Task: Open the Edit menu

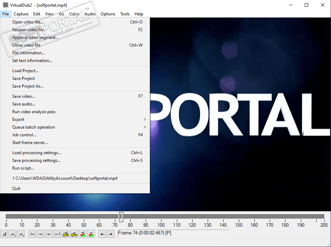Action: pos(36,14)
